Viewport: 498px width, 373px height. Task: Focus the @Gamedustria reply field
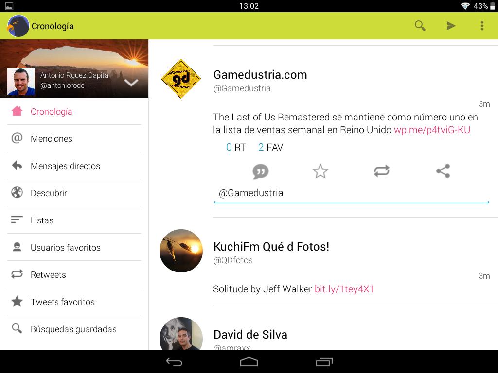pyautogui.click(x=351, y=193)
